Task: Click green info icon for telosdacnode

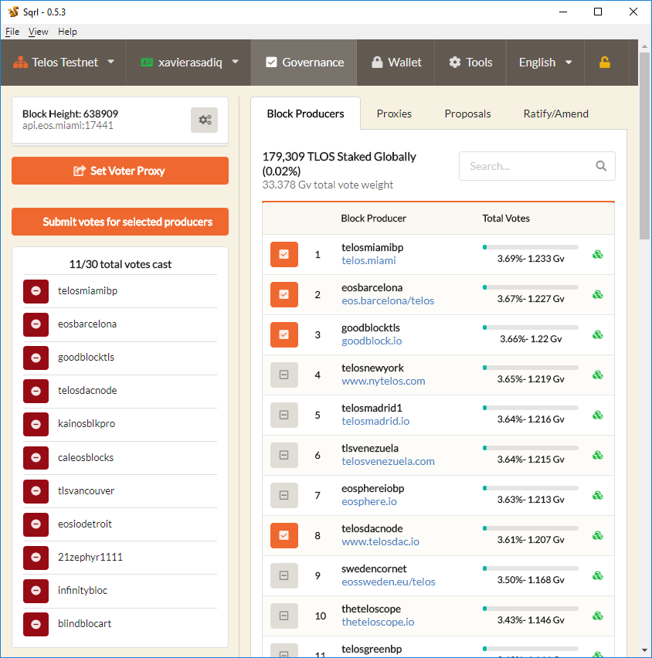Action: point(598,535)
